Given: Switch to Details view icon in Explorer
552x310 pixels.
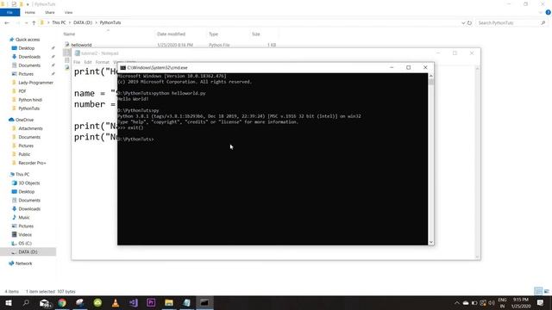Looking at the screenshot, I should (538, 291).
